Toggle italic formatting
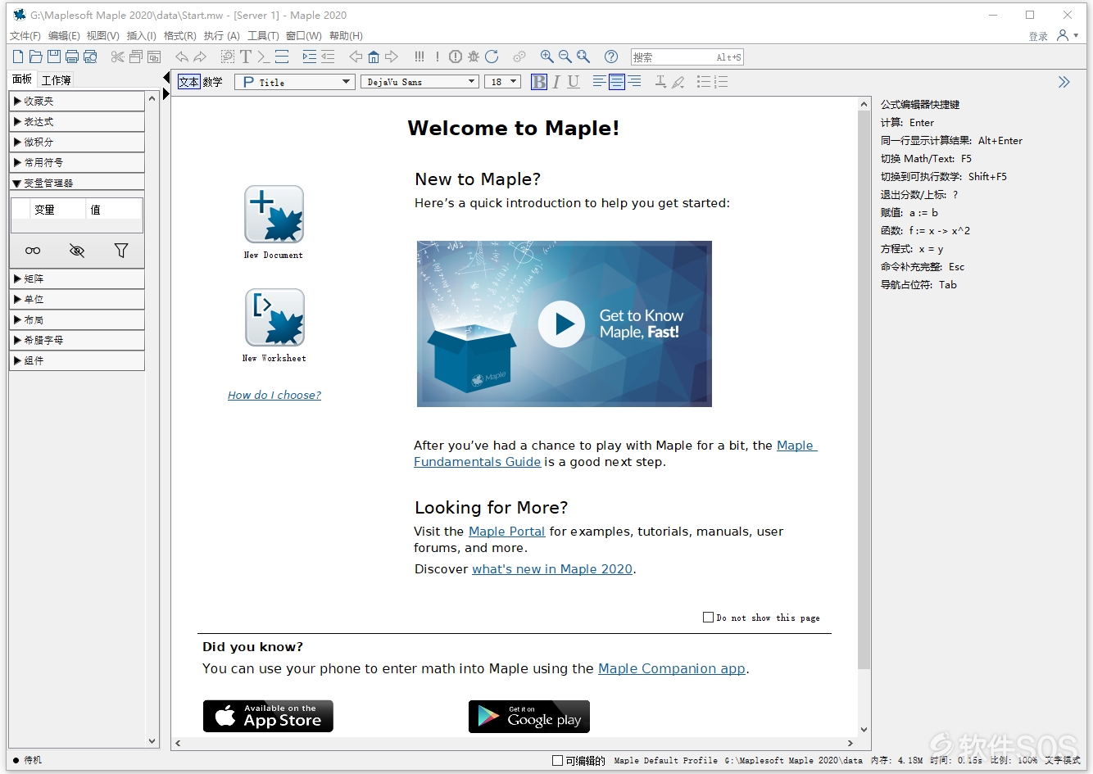 pos(556,82)
